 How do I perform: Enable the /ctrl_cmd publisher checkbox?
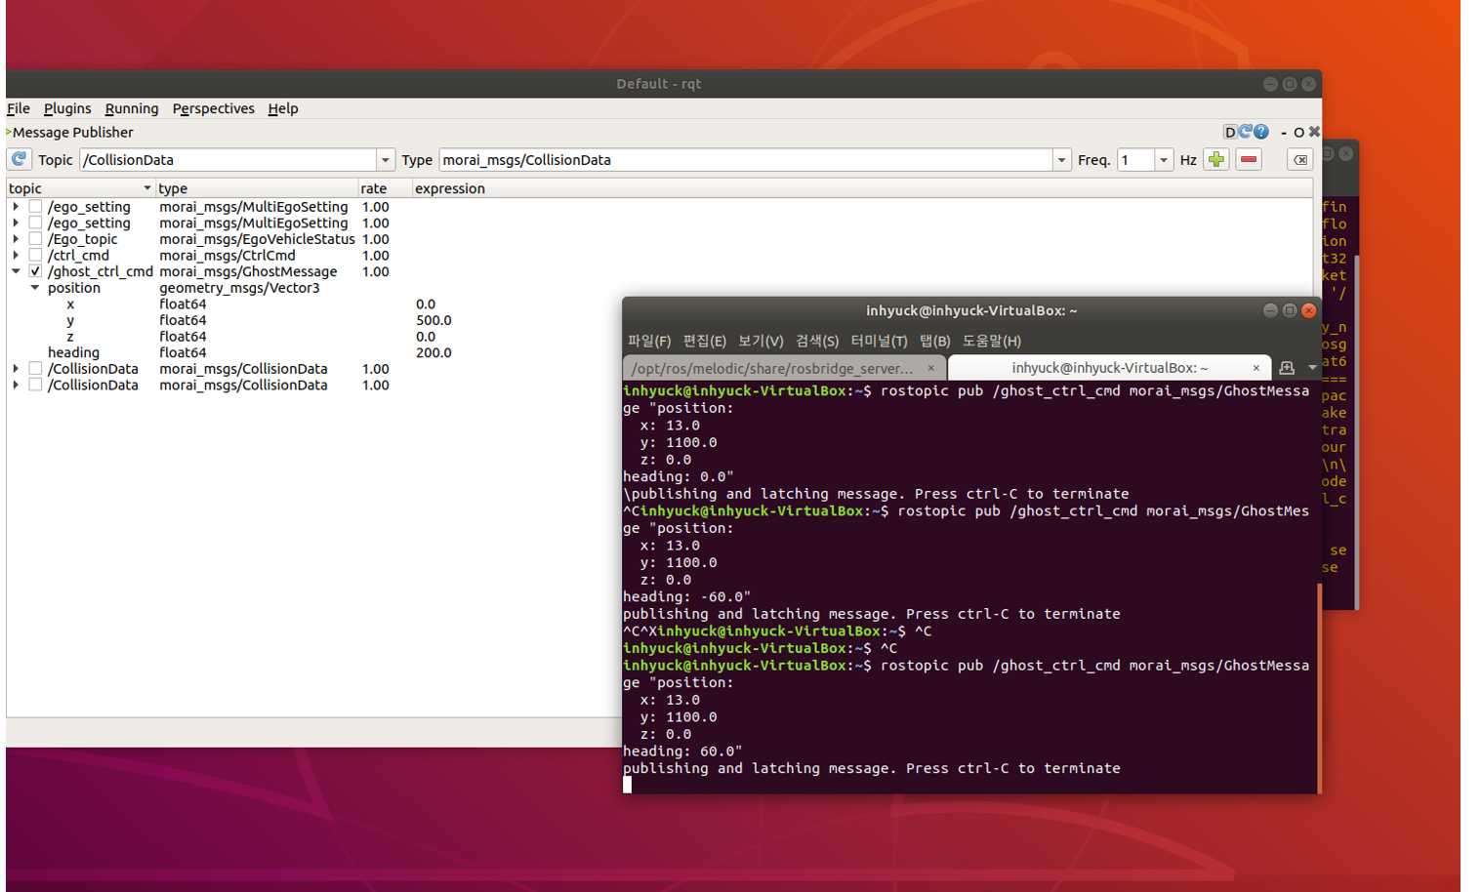click(x=35, y=256)
